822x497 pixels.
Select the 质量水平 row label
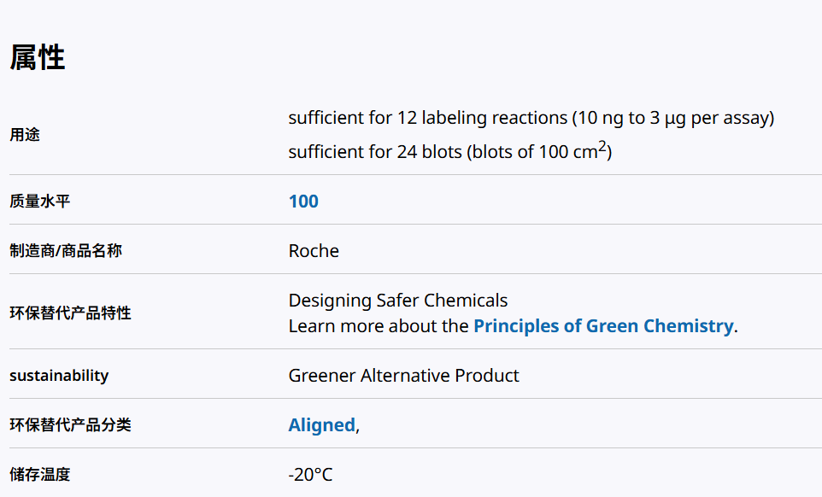39,202
